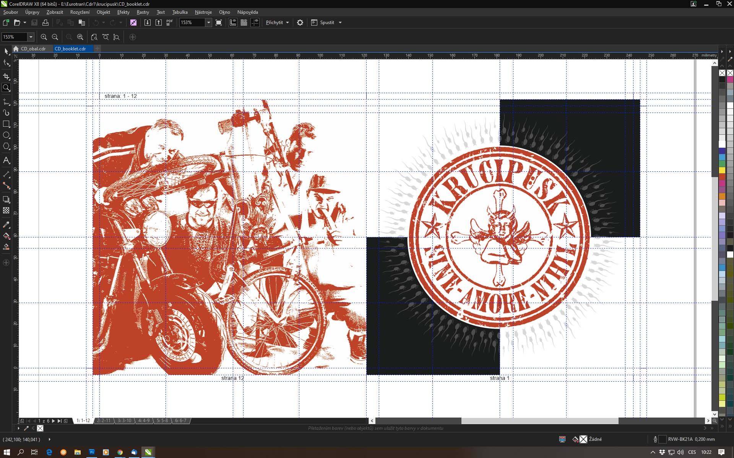Click the Zoom out magnifier icon

[x=55, y=37]
